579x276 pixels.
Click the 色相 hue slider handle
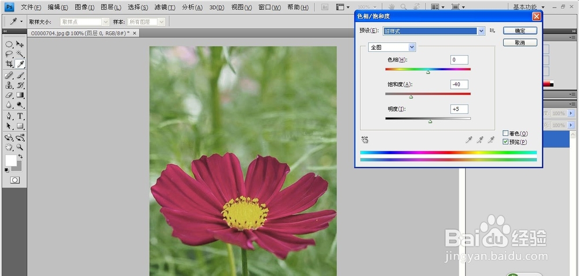(x=428, y=72)
